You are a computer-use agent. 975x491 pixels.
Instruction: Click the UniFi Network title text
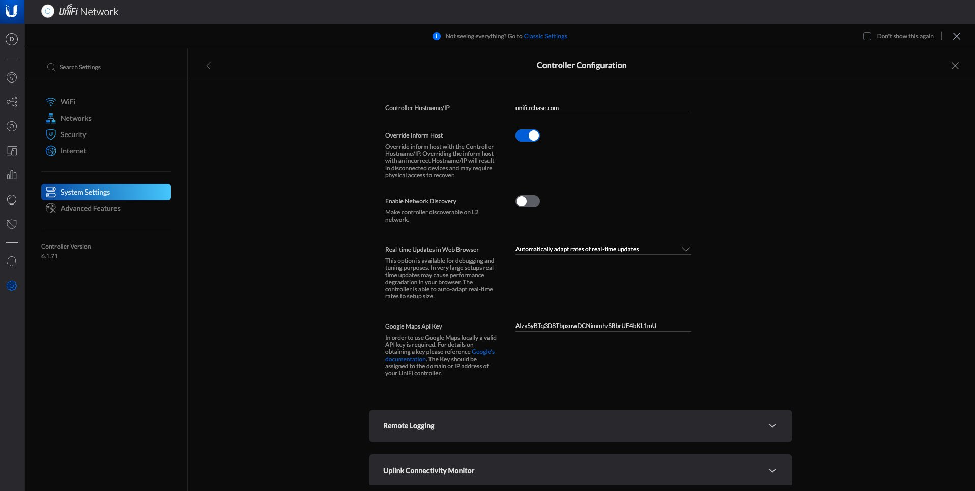[x=89, y=11]
